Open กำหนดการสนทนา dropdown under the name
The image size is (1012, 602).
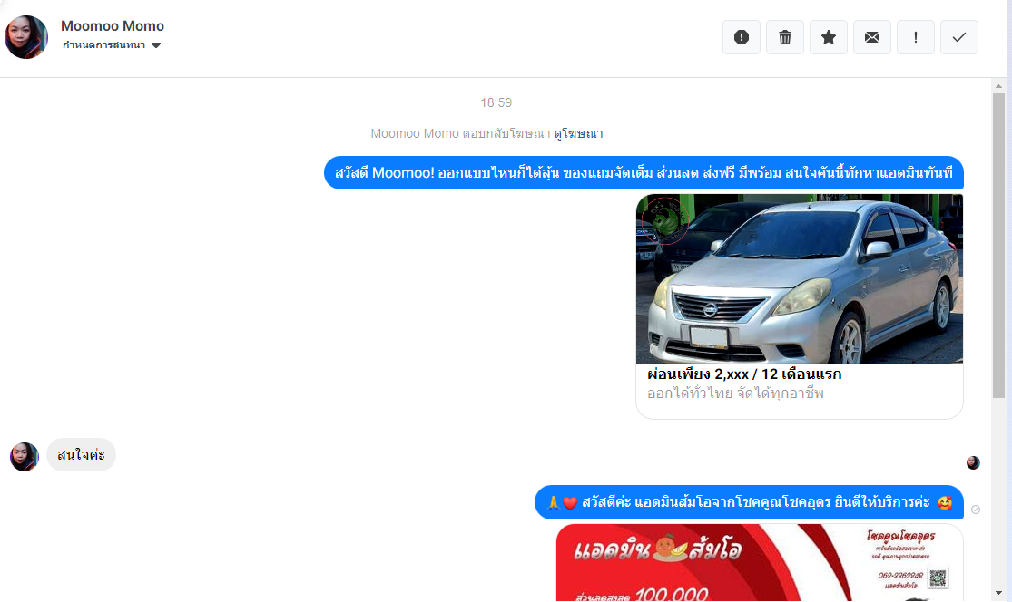[112, 45]
